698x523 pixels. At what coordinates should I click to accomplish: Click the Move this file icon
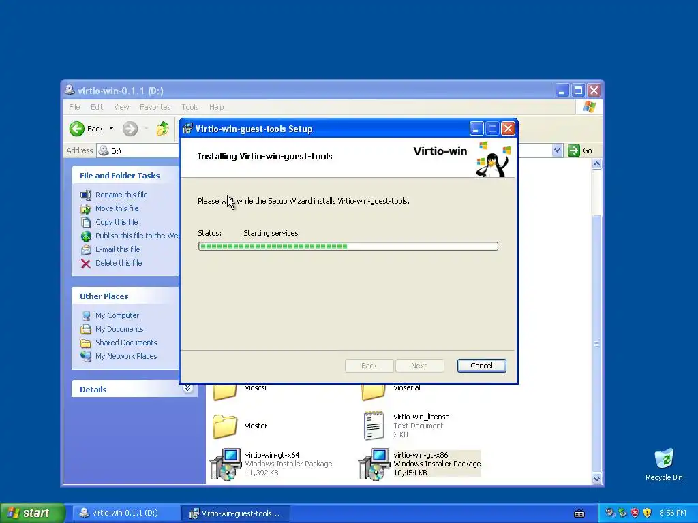(x=86, y=208)
